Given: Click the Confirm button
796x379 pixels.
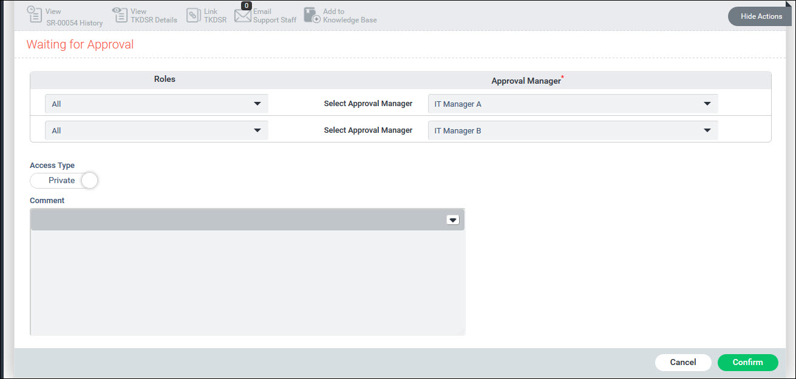Looking at the screenshot, I should tap(747, 362).
